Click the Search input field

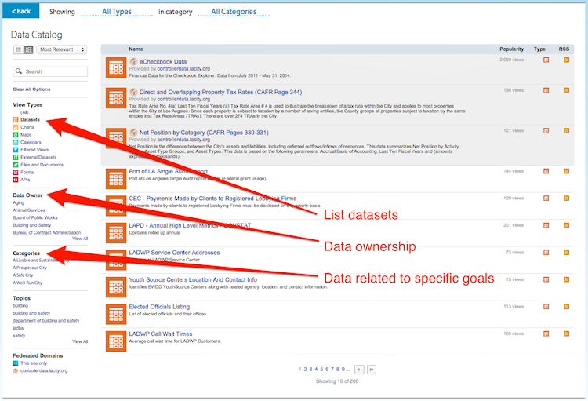point(52,71)
